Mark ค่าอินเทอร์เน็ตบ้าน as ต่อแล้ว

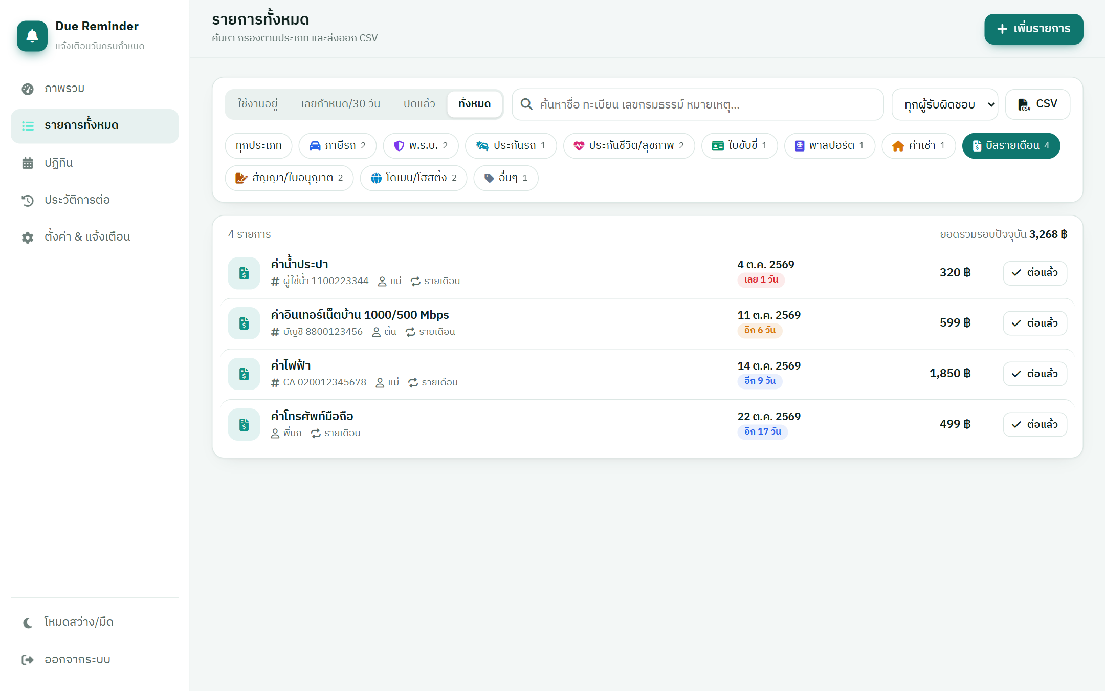[1034, 323]
